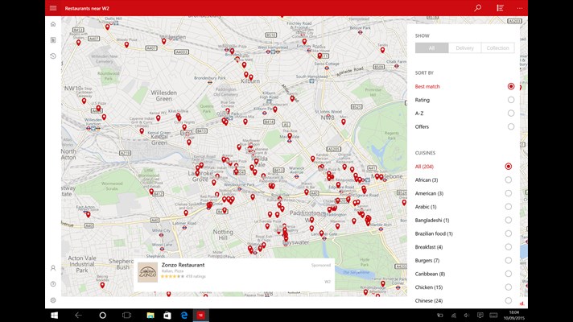Screen dimensions: 573x322
Task: Open the account profile icon
Action: click(53, 268)
